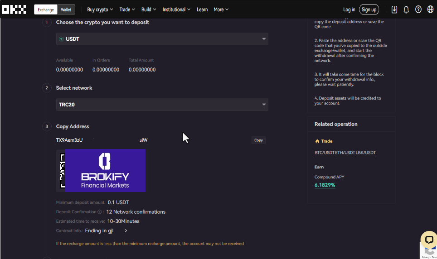Open the download app icon

394,10
